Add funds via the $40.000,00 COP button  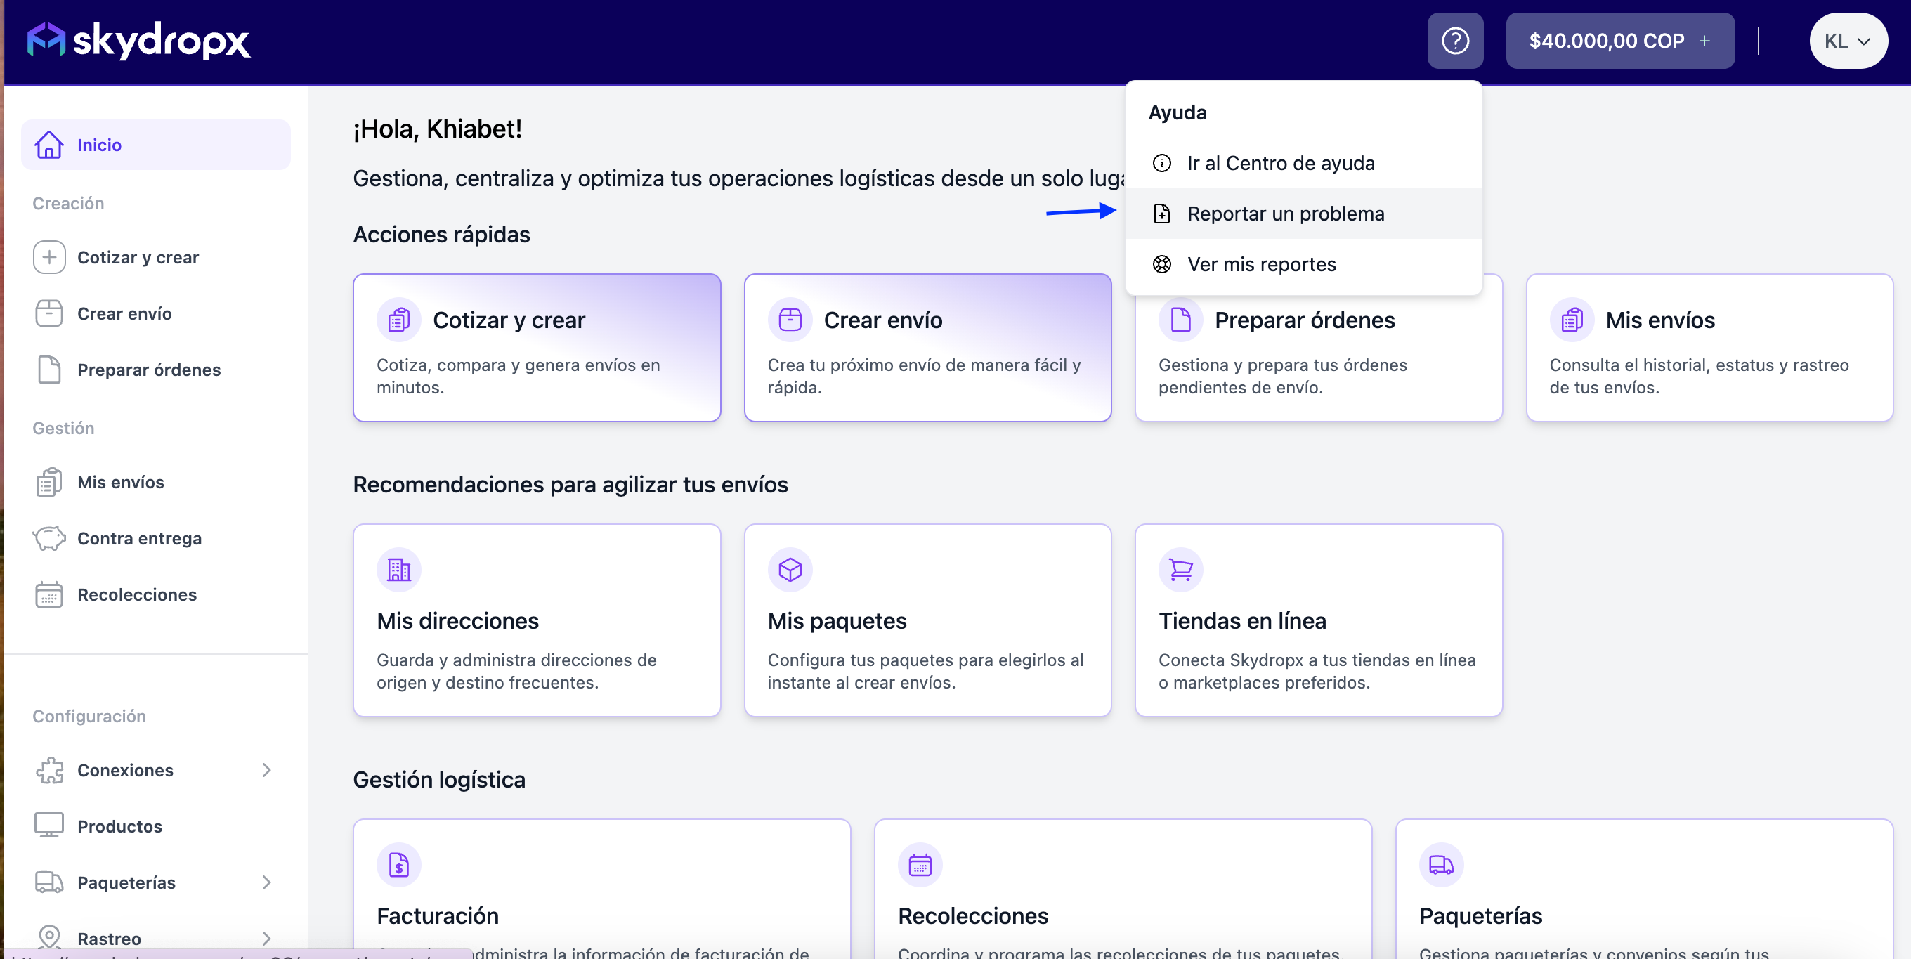click(1619, 41)
